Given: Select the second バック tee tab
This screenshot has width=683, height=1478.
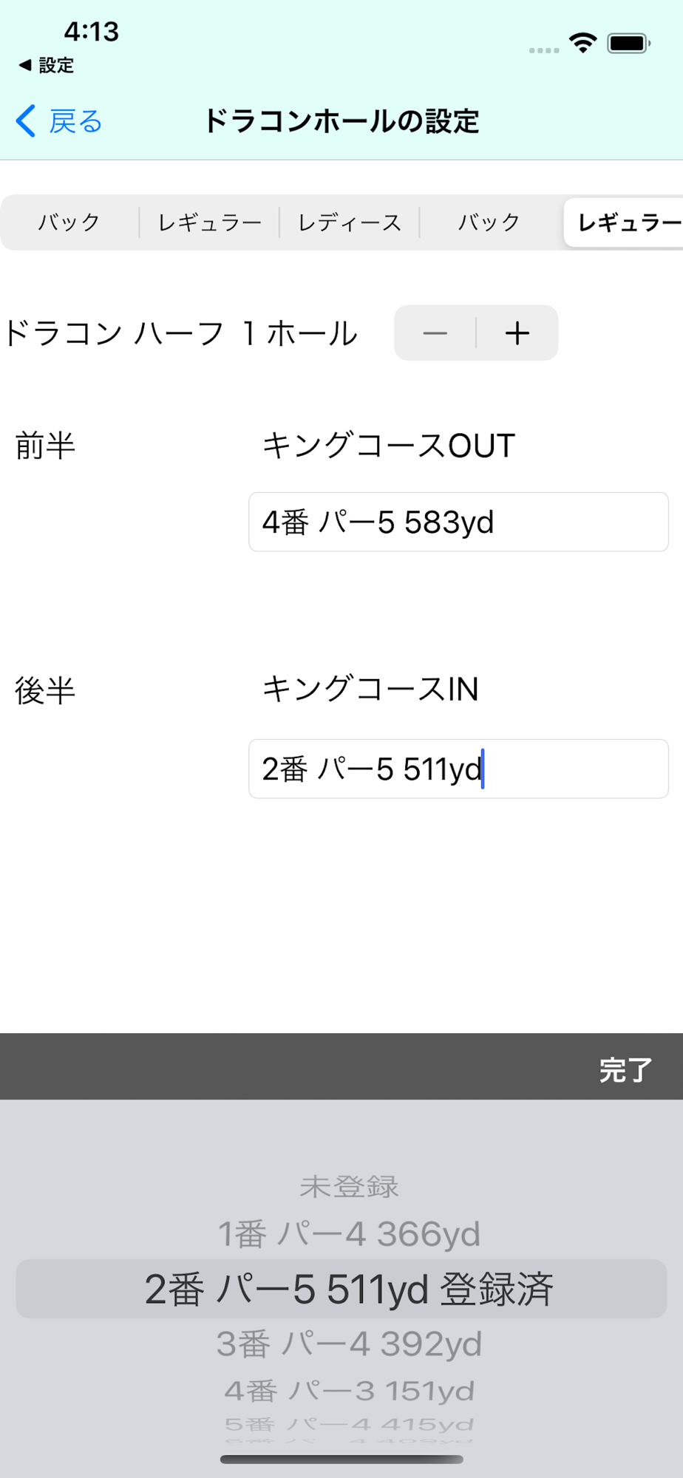Looking at the screenshot, I should coord(489,222).
